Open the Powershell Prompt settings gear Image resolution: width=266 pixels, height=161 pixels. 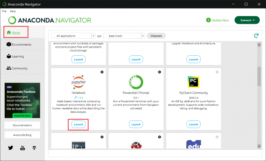160,72
